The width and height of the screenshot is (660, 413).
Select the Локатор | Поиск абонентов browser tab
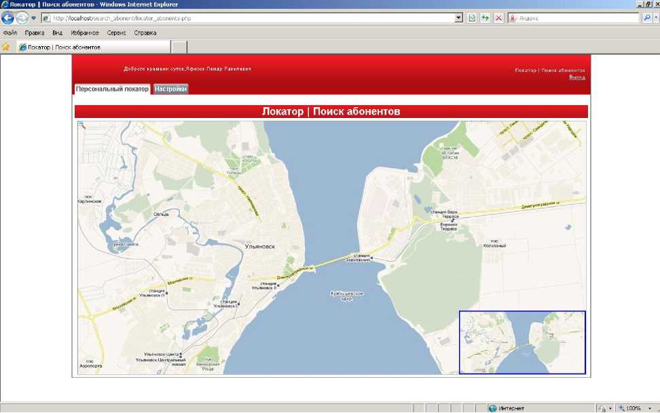[94, 47]
